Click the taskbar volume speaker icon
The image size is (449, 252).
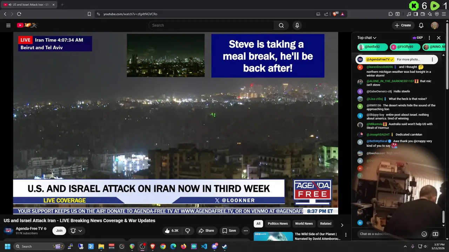tap(425, 246)
